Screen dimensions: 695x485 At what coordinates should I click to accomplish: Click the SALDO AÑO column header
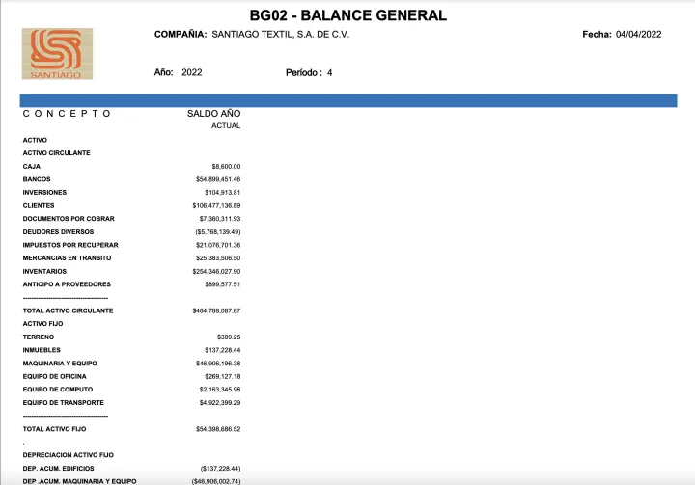213,113
